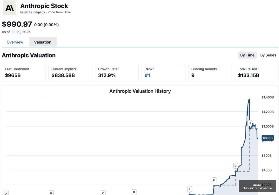Select funding round marker G on chart
The width and height of the screenshot is (279, 195).
[235, 166]
